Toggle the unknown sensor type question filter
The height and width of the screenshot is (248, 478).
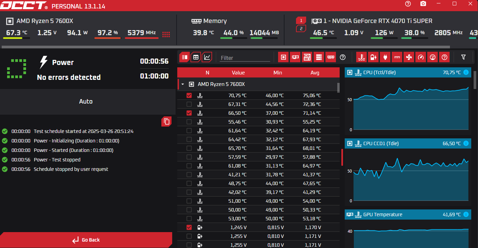coord(444,57)
